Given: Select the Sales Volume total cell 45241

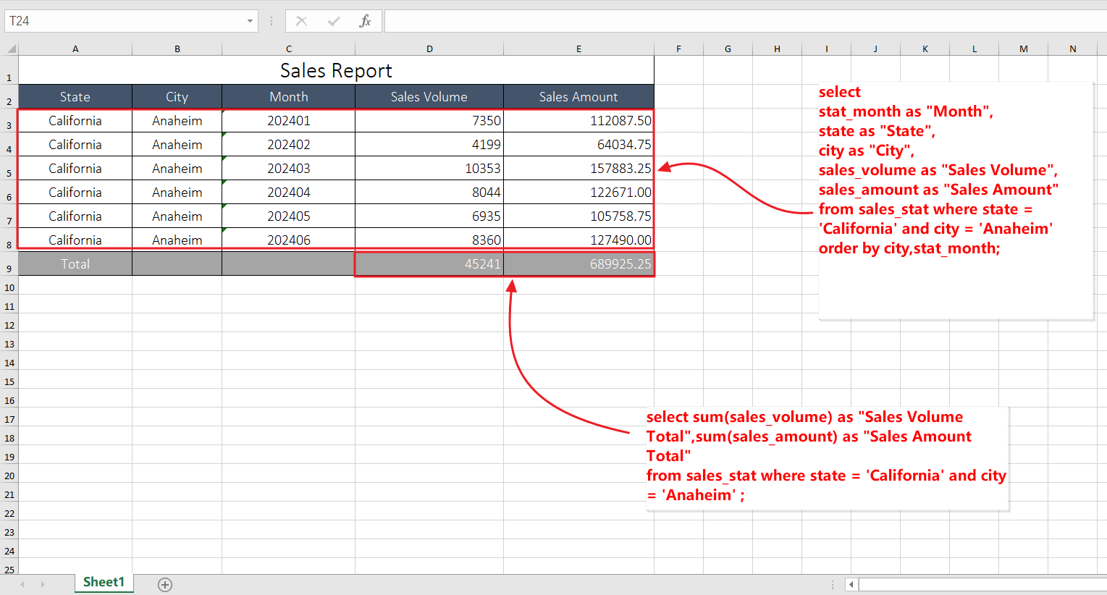Looking at the screenshot, I should (x=429, y=264).
